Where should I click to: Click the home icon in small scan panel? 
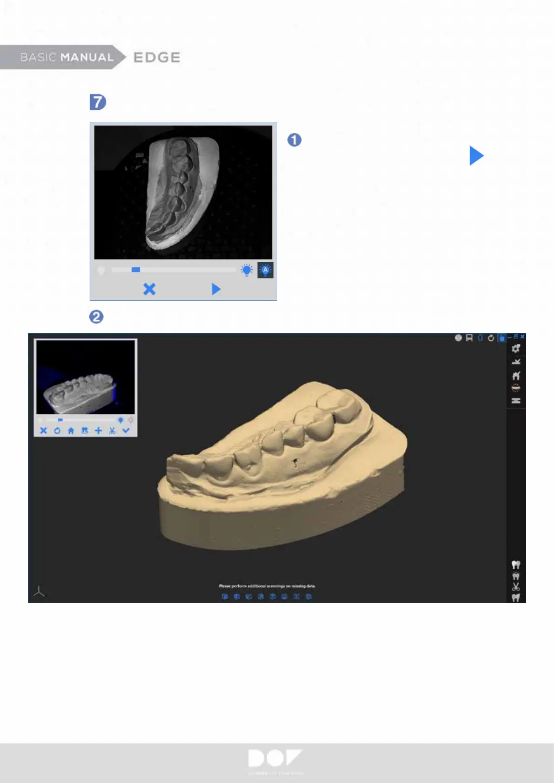pyautogui.click(x=71, y=431)
